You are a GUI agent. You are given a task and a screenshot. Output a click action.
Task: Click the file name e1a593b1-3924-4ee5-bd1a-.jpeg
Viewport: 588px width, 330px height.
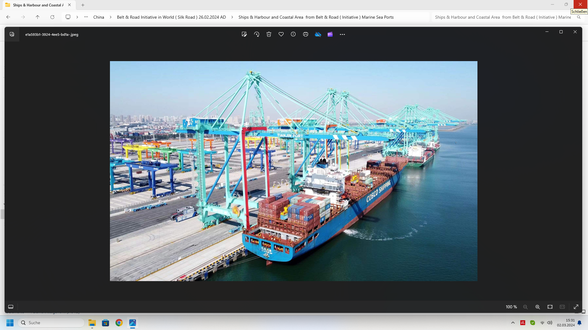click(52, 35)
